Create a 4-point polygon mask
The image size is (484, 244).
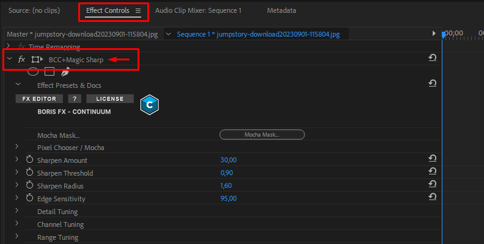(x=50, y=71)
